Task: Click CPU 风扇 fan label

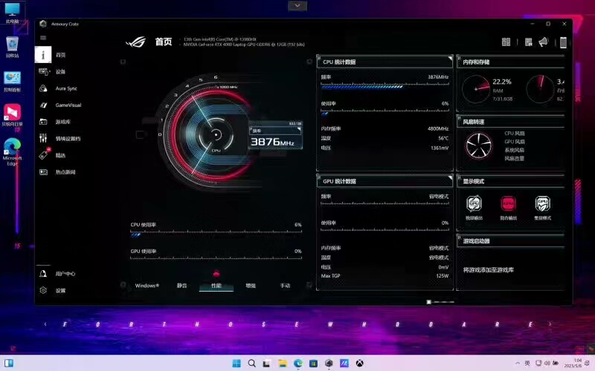Action: point(515,134)
